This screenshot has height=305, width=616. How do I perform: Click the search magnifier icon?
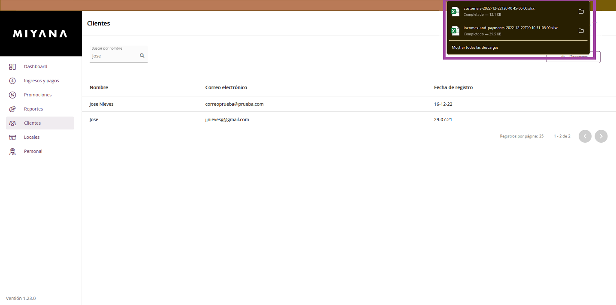click(x=142, y=56)
